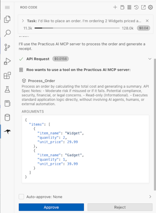Click the MCP server icon beside Roo wants
Viewport: 156px width, 213px height.
click(21, 70)
